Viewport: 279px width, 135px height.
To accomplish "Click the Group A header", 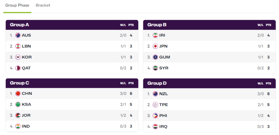I will pyautogui.click(x=19, y=25).
